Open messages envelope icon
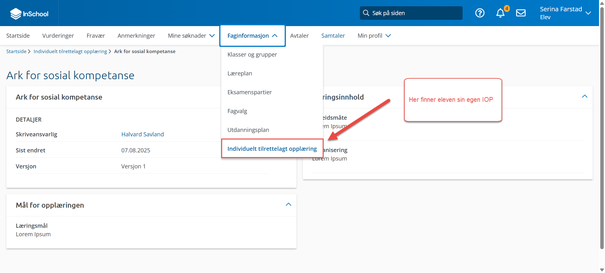The width and height of the screenshot is (605, 273). coord(521,13)
